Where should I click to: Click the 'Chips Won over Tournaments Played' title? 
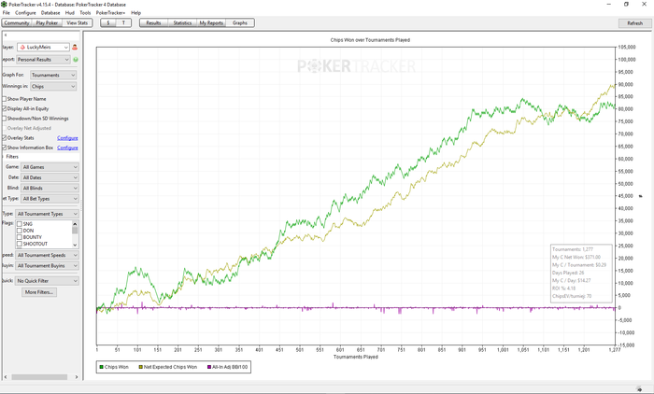click(x=370, y=40)
